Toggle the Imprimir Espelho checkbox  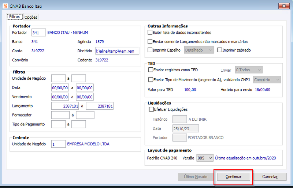(150, 50)
